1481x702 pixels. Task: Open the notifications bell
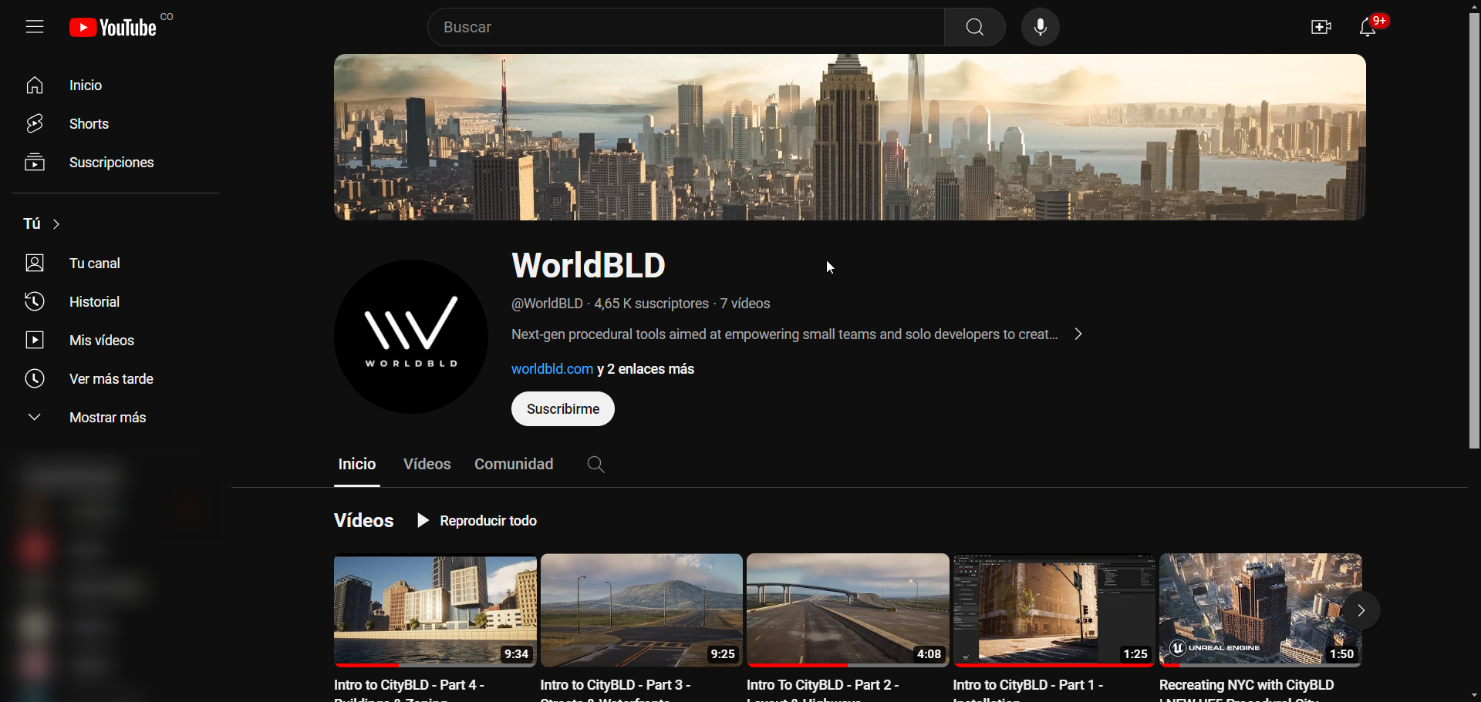pyautogui.click(x=1368, y=27)
